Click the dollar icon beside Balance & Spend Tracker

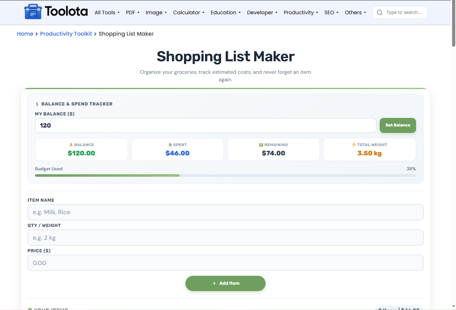pos(37,104)
